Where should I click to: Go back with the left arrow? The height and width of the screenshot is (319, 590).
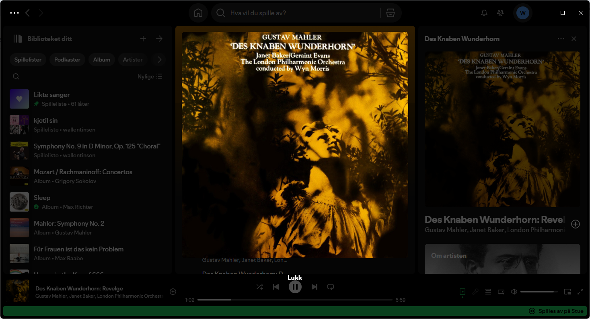[27, 13]
